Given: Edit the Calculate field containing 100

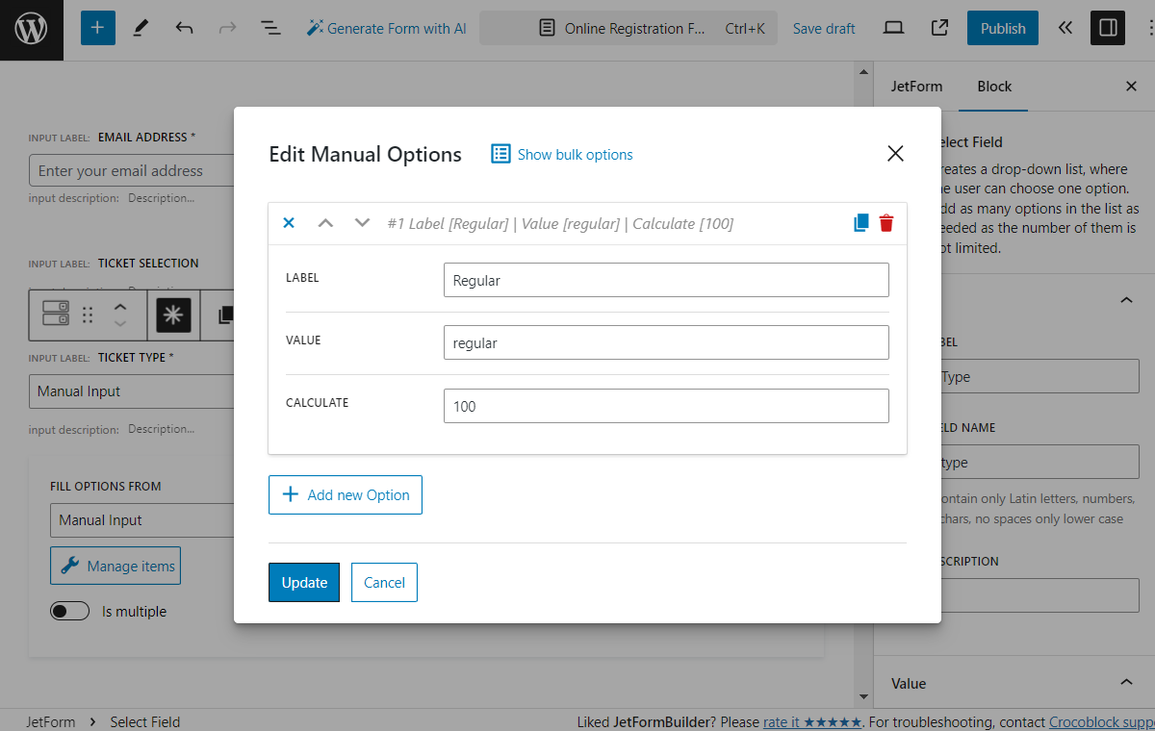Looking at the screenshot, I should point(666,406).
